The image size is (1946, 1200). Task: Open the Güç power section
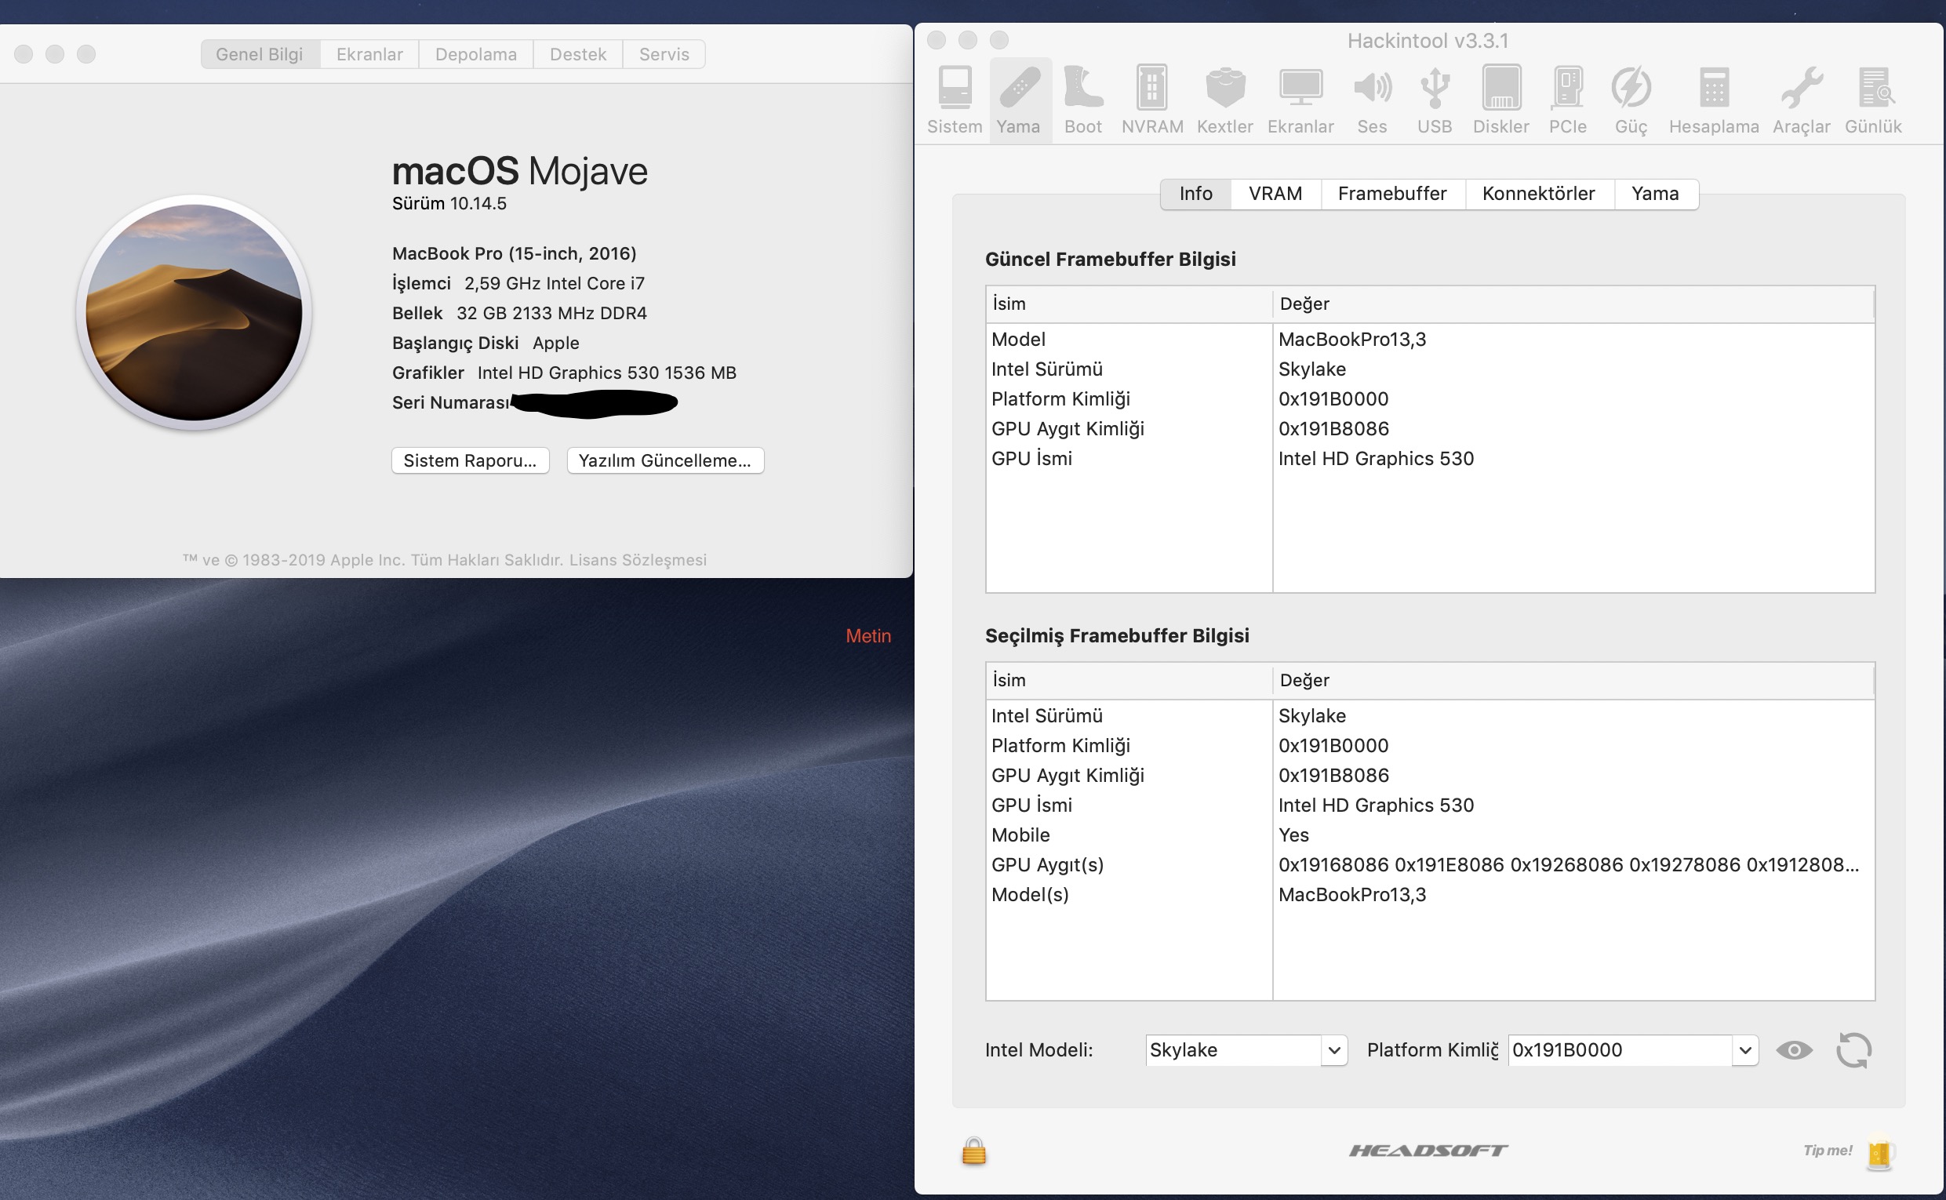(1631, 99)
